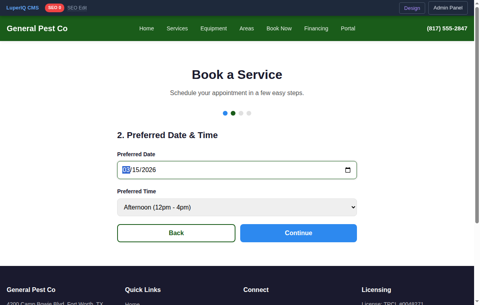Open the Portal menu item
This screenshot has width=480, height=305.
pyautogui.click(x=348, y=28)
